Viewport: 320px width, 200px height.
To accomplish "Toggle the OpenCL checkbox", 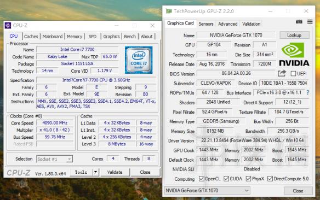I will coord(202,179).
